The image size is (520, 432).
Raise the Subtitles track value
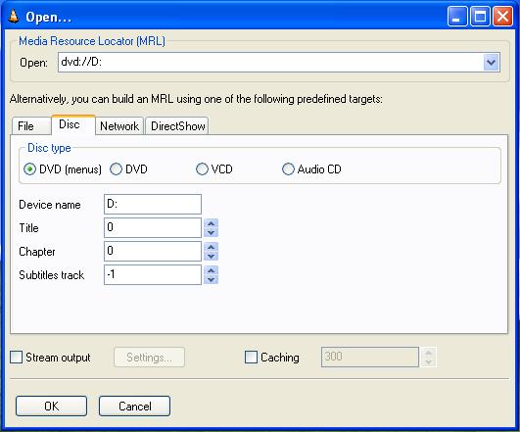tap(211, 270)
